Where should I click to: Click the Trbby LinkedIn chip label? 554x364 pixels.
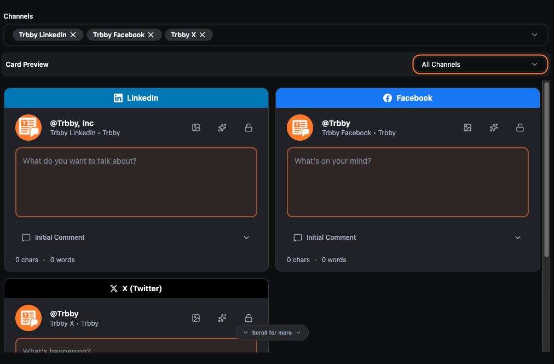[43, 34]
